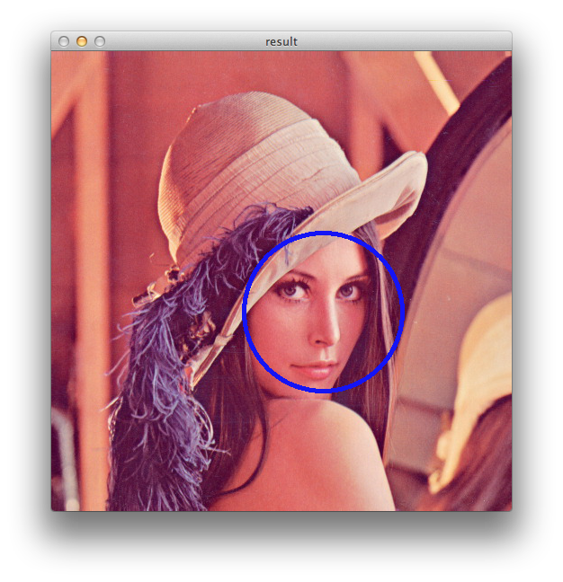Click the 'result' window title text
This screenshot has height=582, width=563.
[281, 41]
